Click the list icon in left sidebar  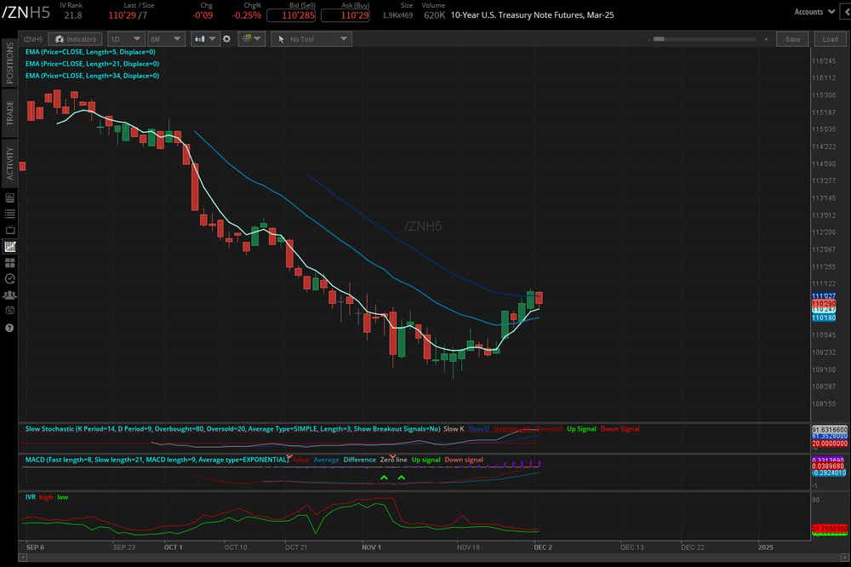[x=9, y=213]
